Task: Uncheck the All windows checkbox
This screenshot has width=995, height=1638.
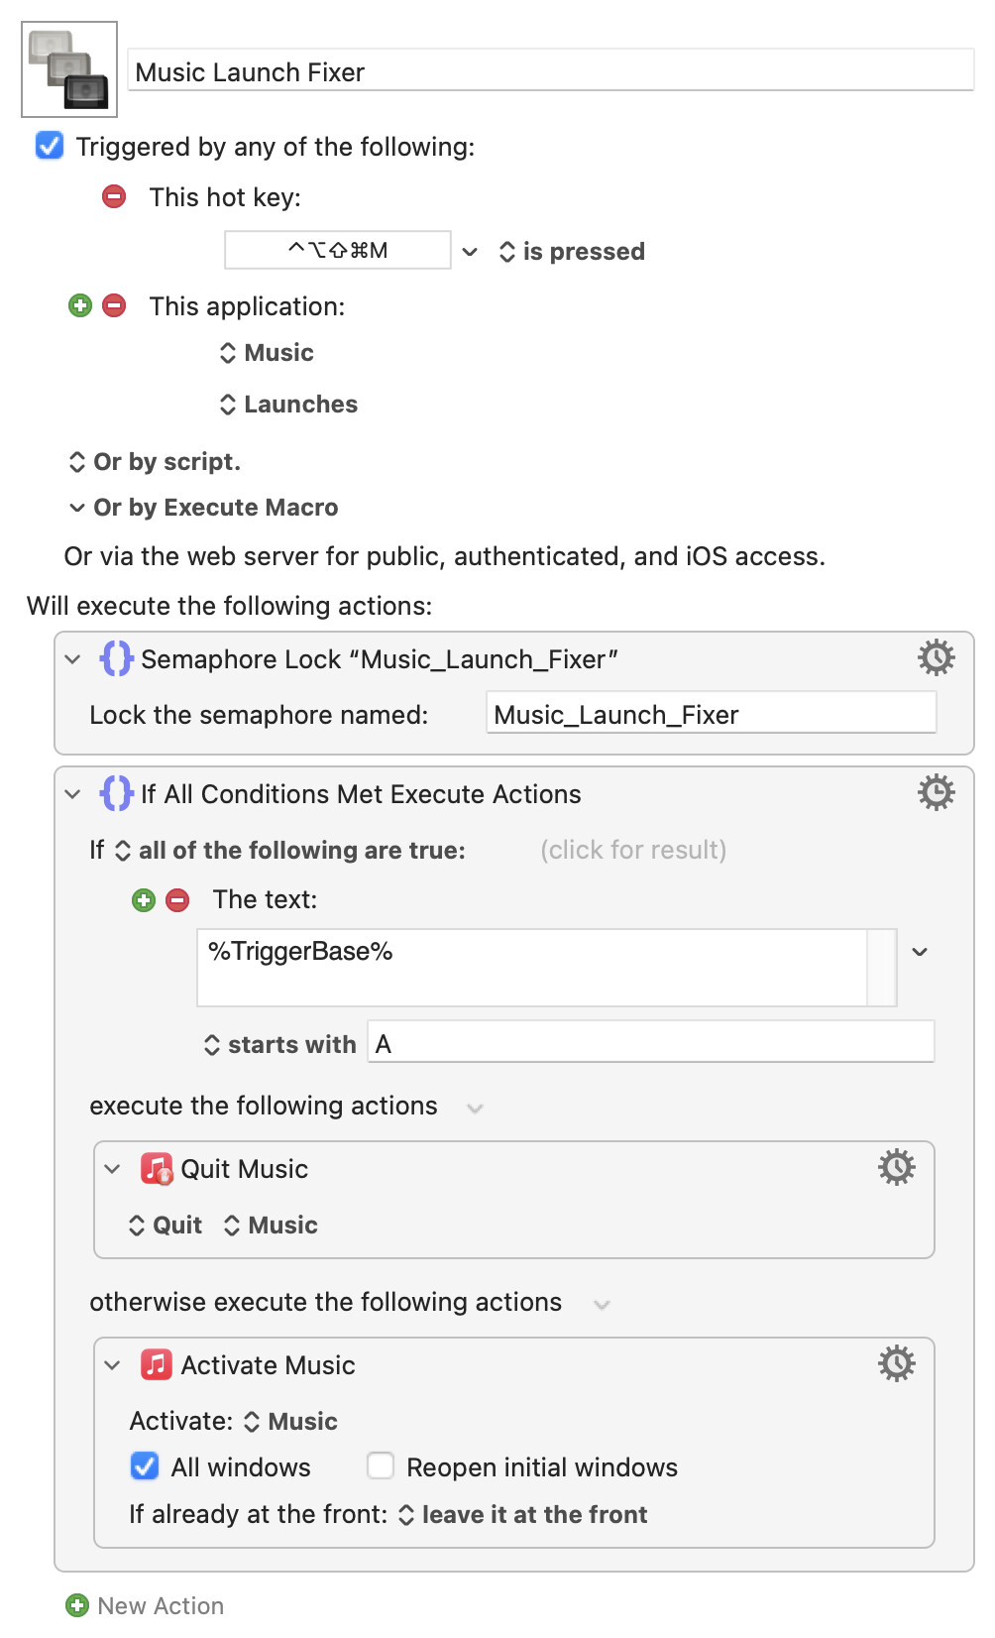Action: coord(145,1465)
